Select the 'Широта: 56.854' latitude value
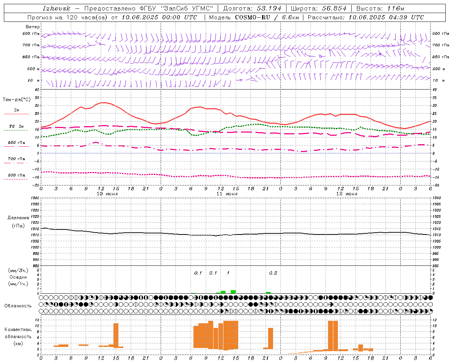Viewport: 451px width, 361px height. pos(319,8)
